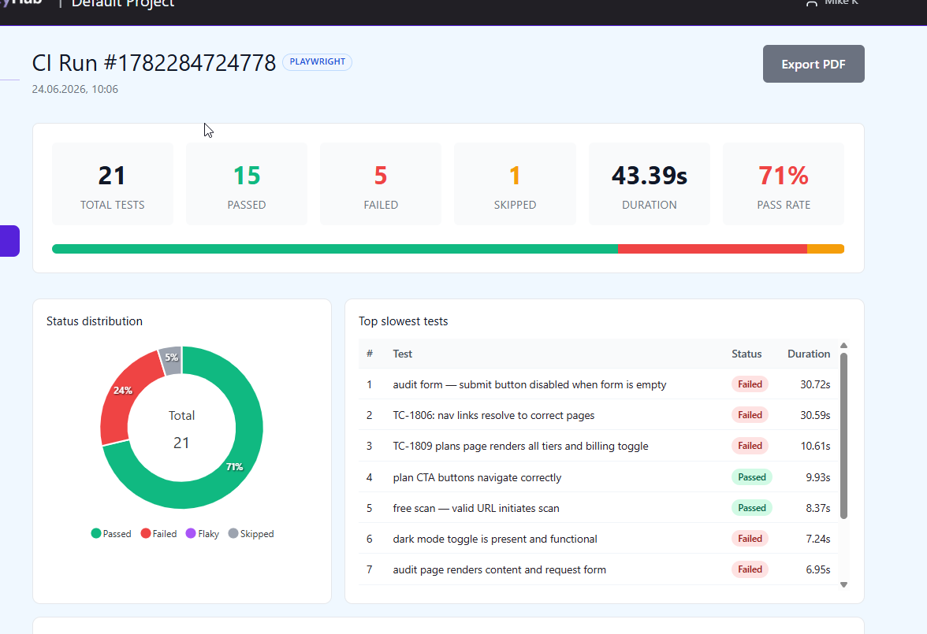Click the 9.93s duration value

click(817, 477)
